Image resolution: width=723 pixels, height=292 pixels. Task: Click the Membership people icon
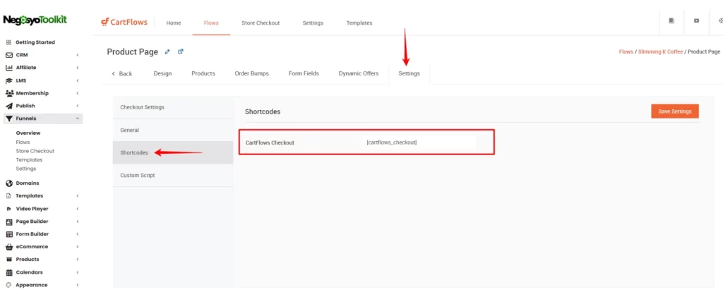click(x=8, y=93)
